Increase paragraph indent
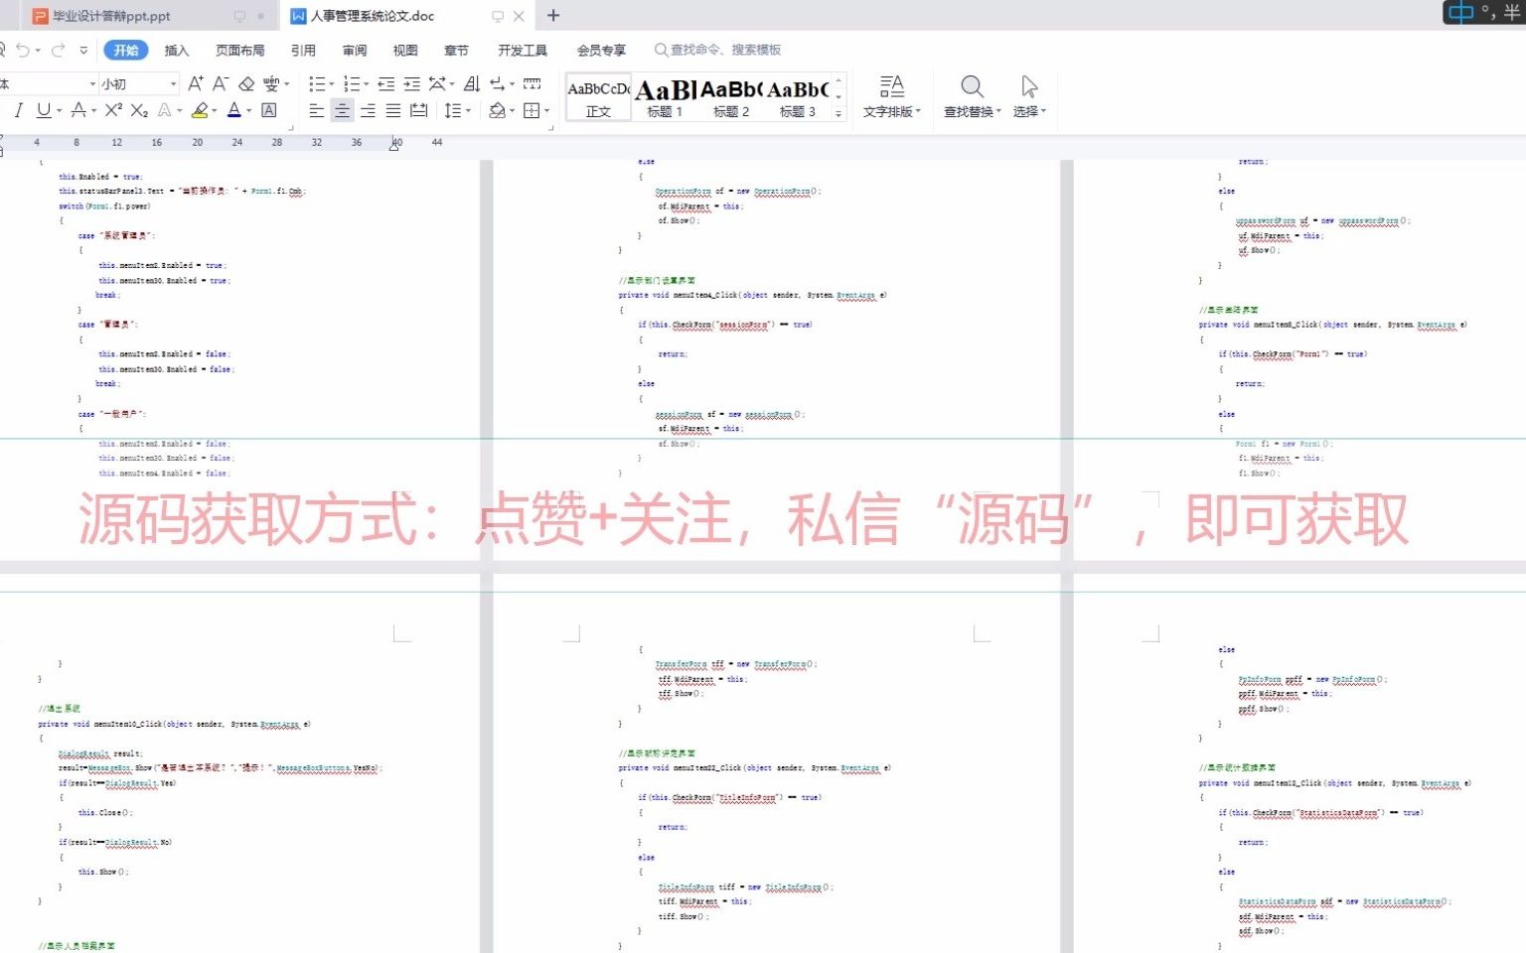Image resolution: width=1526 pixels, height=953 pixels. point(412,83)
